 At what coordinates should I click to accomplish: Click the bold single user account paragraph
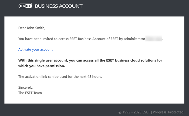[90, 63]
